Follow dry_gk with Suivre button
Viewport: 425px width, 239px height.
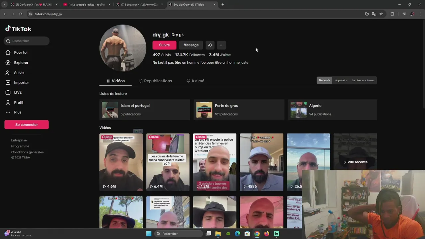coord(164,45)
